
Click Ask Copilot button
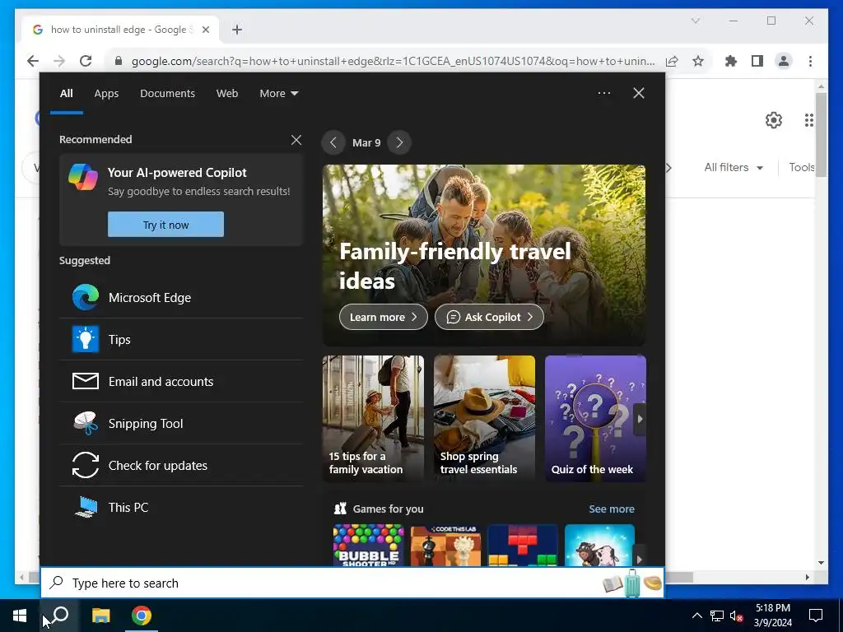(489, 317)
